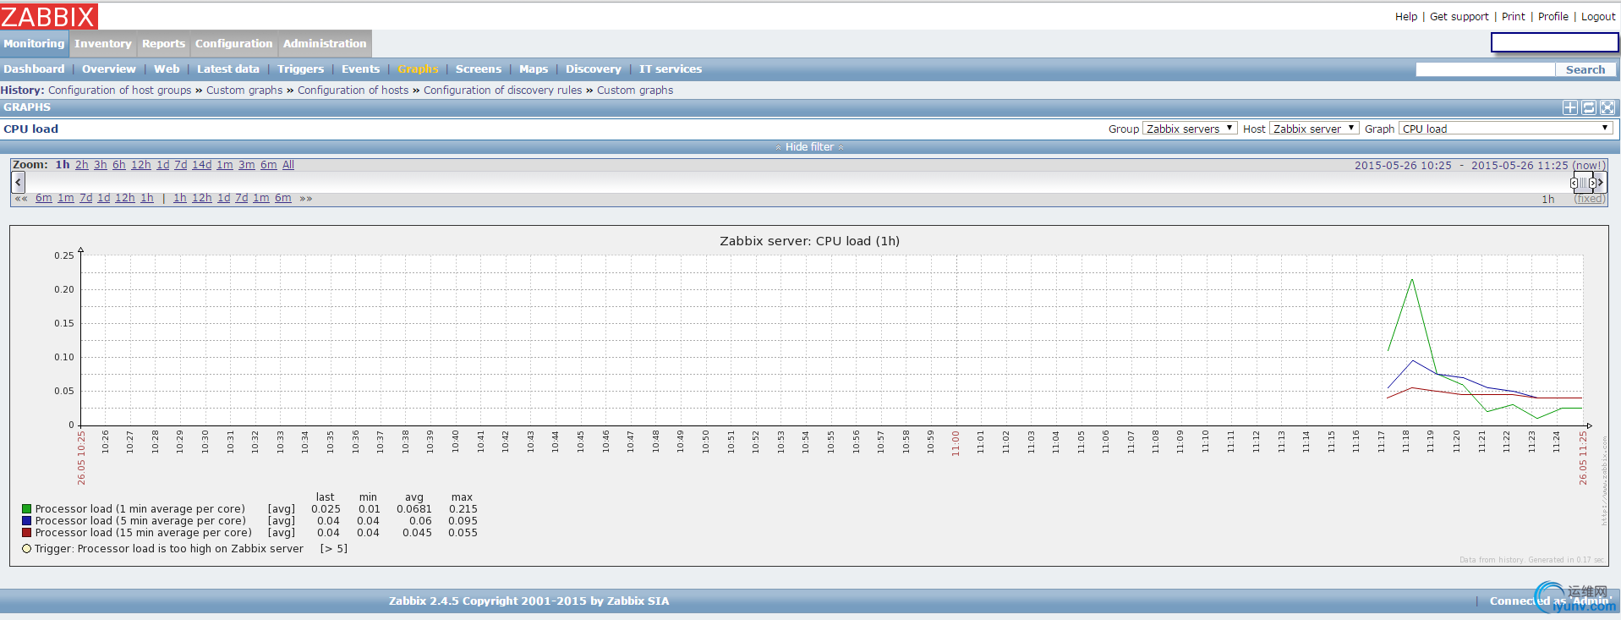The image size is (1621, 620).
Task: Click the time slider bar handle
Action: pos(1583,183)
